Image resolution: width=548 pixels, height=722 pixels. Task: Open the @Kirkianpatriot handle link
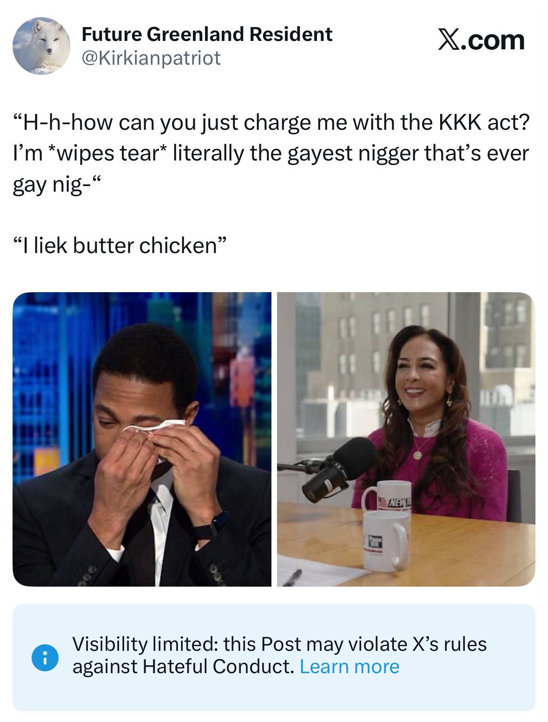coord(151,58)
